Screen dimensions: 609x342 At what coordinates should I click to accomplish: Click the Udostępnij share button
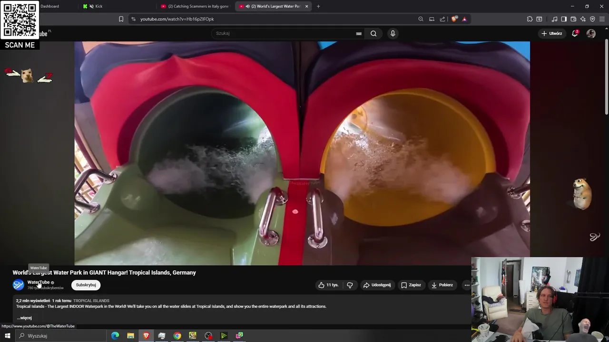[377, 285]
